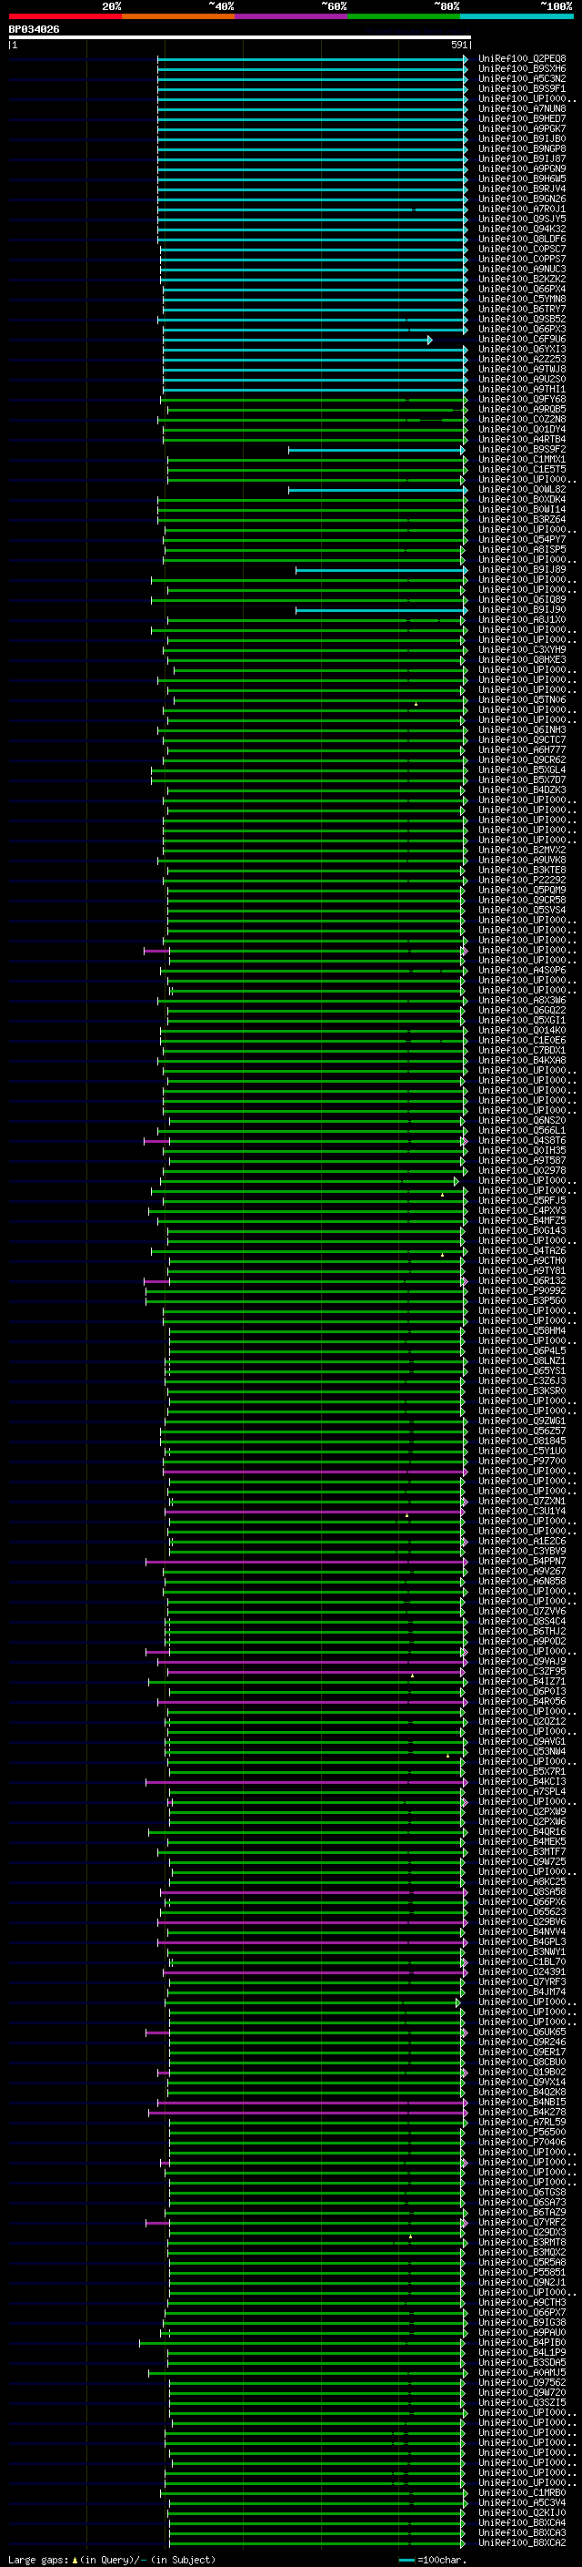
Task: Click the short cyan alignment bar for C6F9U6
Action: [x=297, y=340]
